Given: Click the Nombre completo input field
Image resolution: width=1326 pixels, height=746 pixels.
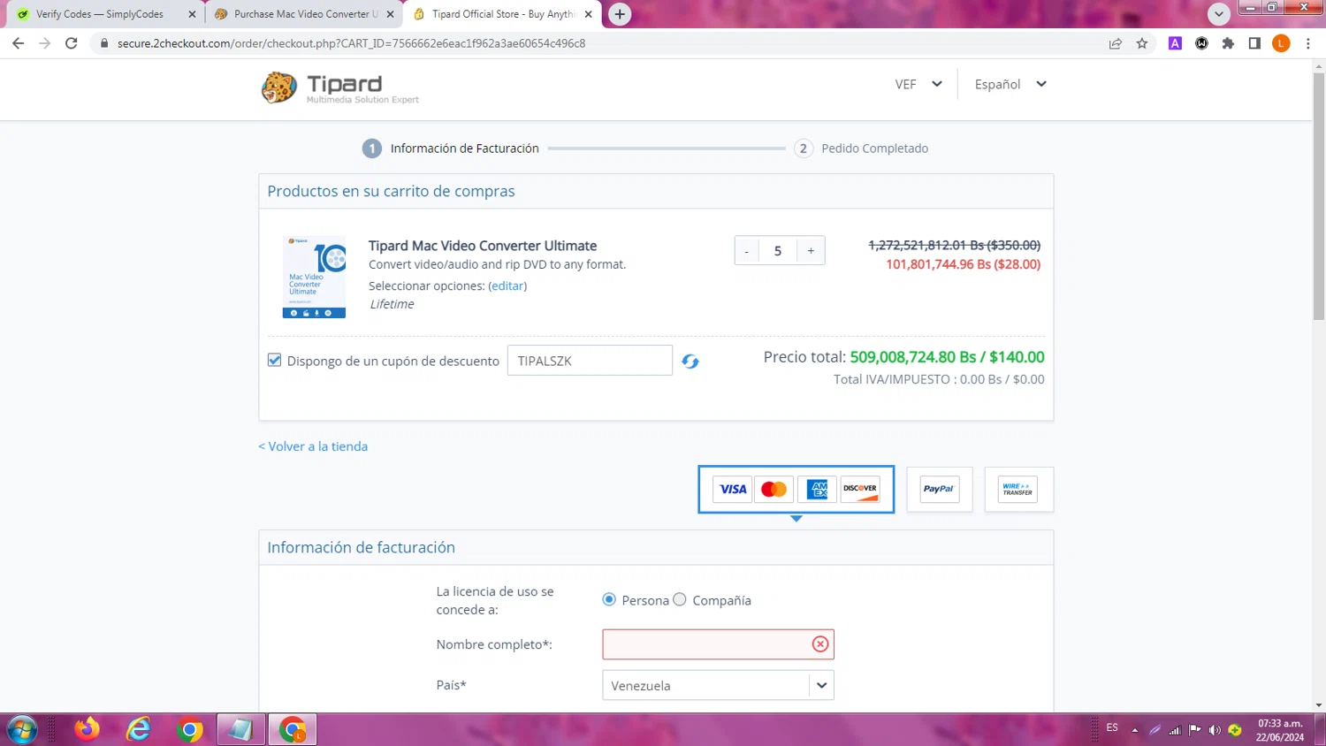Looking at the screenshot, I should 718,644.
